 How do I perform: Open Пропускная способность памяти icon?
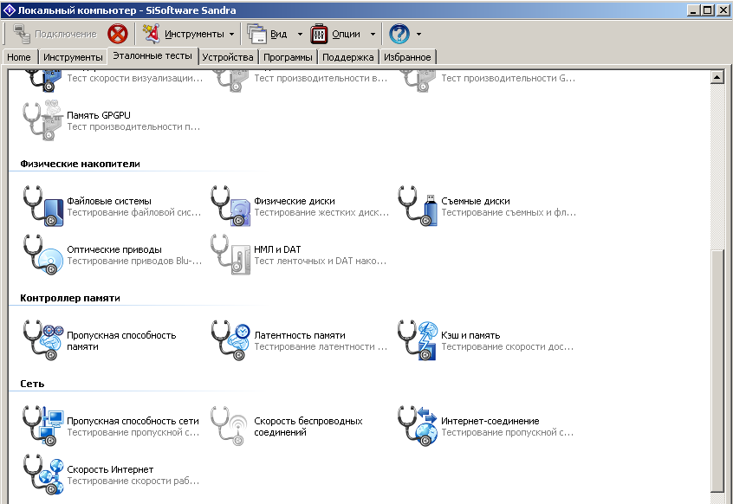click(x=43, y=340)
